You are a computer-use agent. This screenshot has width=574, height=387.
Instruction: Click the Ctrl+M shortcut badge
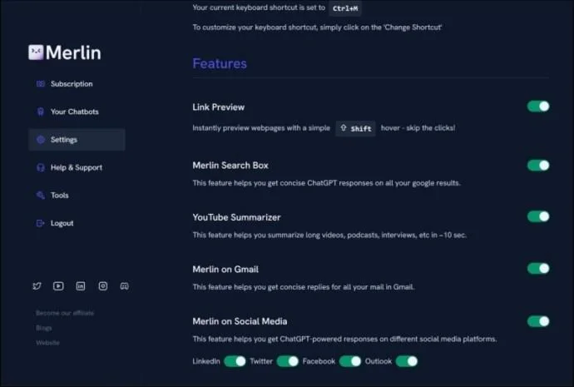pos(345,8)
